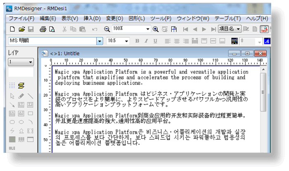289x171 pixels.
Task: Open the テーブル(T) menu
Action: pyautogui.click(x=227, y=19)
